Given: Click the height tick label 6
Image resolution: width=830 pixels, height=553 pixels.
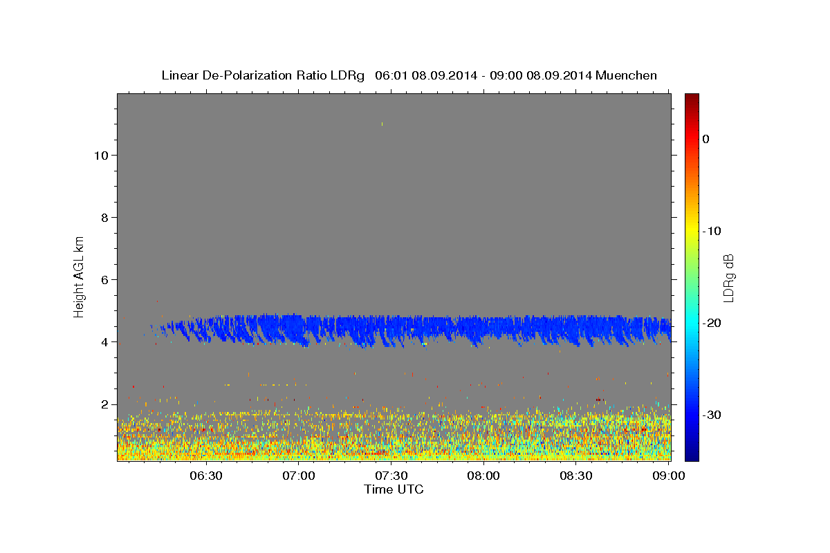Looking at the screenshot, I should pyautogui.click(x=104, y=280).
